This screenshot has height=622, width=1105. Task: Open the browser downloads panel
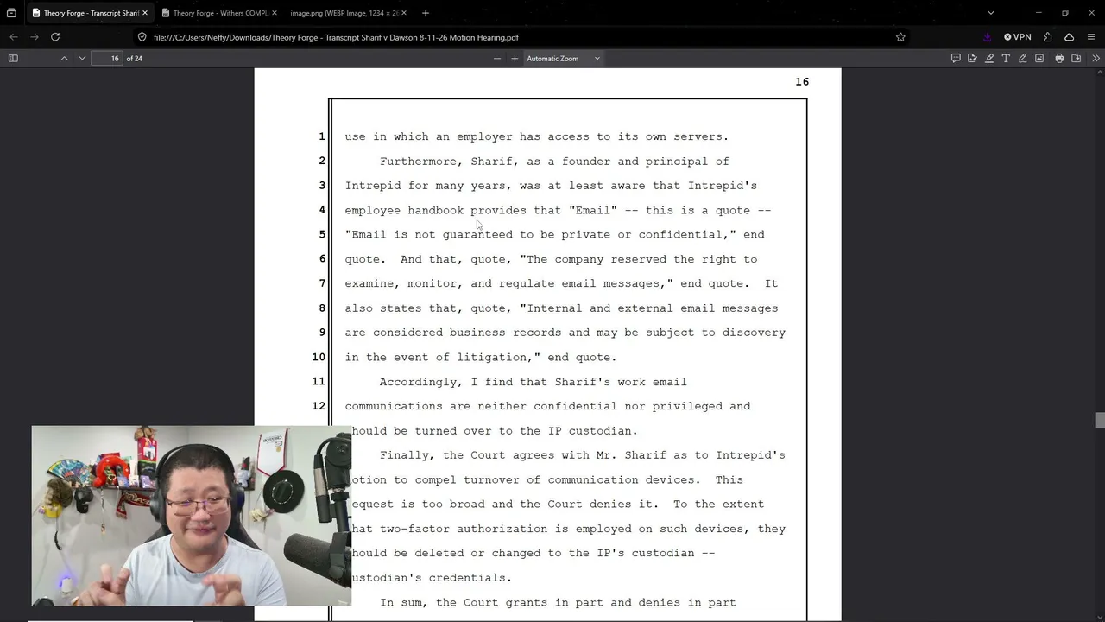(x=987, y=37)
